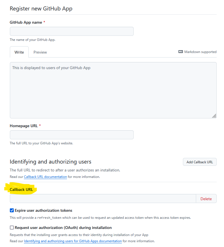Click the highlighted "Callback URL" label
This screenshot has height=247, width=224.
(21, 189)
